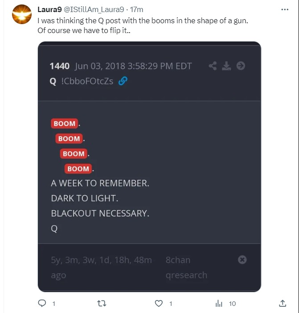299x313 pixels.
Task: Open Laura9's profile avatar
Action: tap(20, 15)
